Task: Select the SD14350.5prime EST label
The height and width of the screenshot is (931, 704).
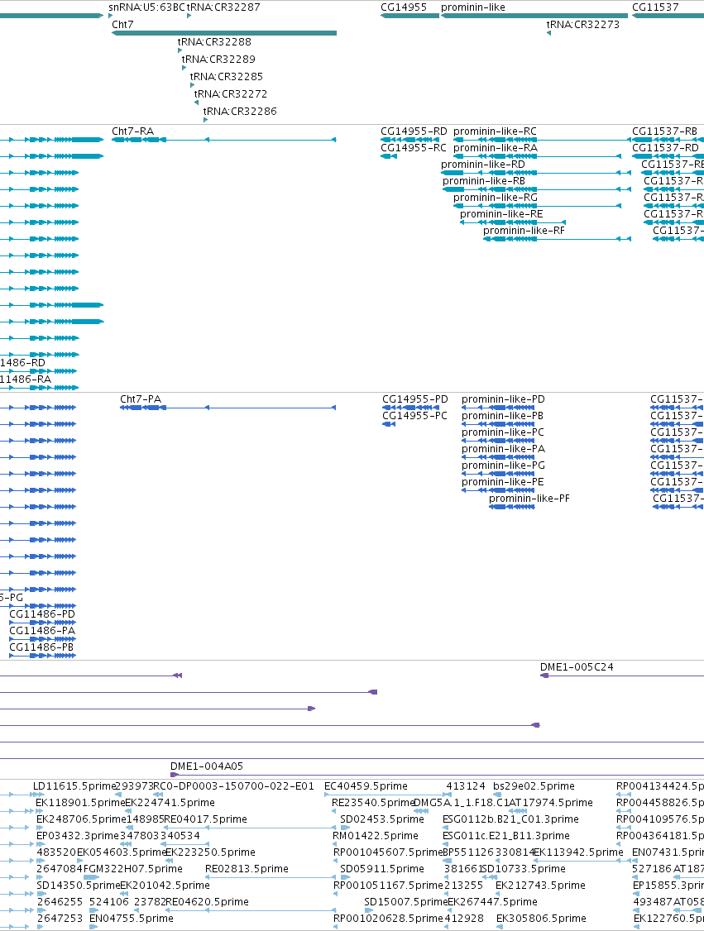Action: [79, 885]
